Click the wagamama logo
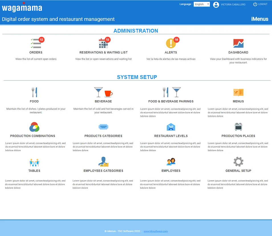The width and height of the screenshot is (272, 236). (22, 8)
